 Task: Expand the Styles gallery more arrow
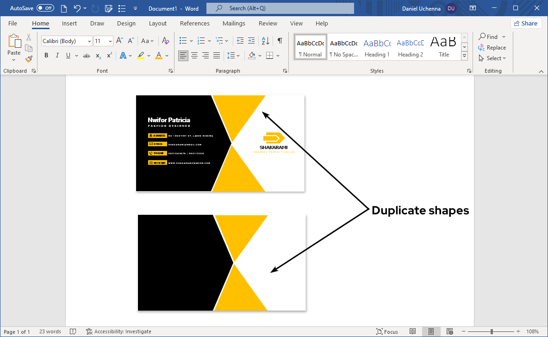tap(465, 56)
